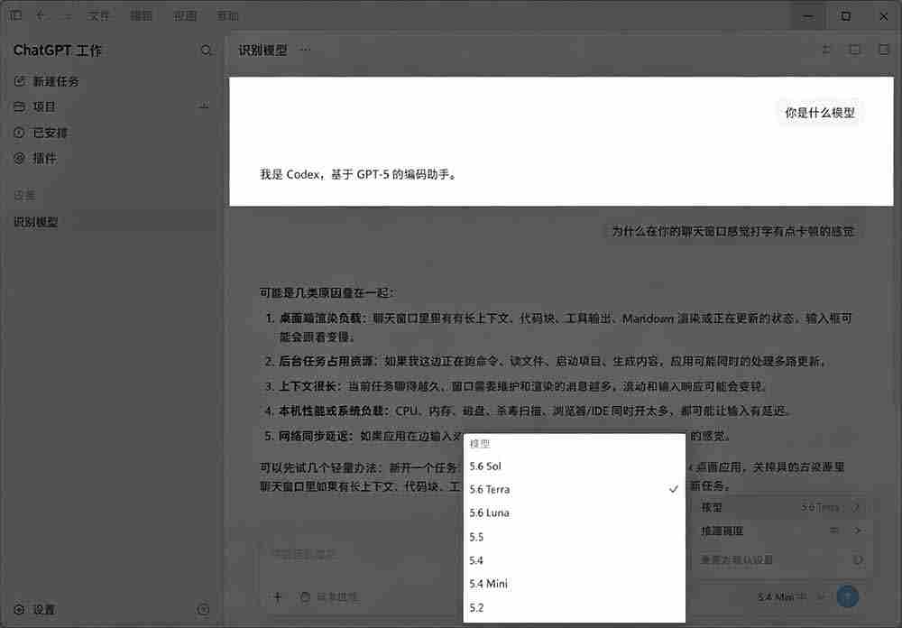Image resolution: width=902 pixels, height=628 pixels.
Task: Toggle the sidebar panel icon in title bar
Action: click(x=15, y=15)
